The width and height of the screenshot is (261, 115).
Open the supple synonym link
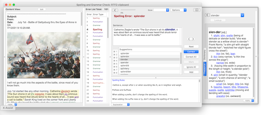tap(213, 90)
